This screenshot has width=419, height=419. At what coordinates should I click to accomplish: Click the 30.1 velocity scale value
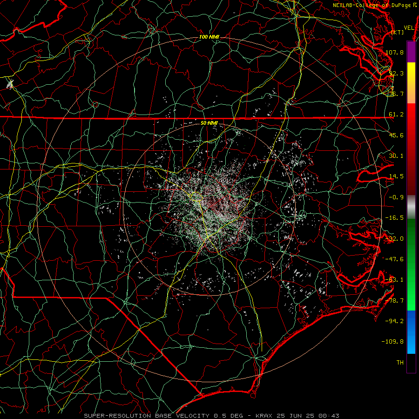click(396, 156)
